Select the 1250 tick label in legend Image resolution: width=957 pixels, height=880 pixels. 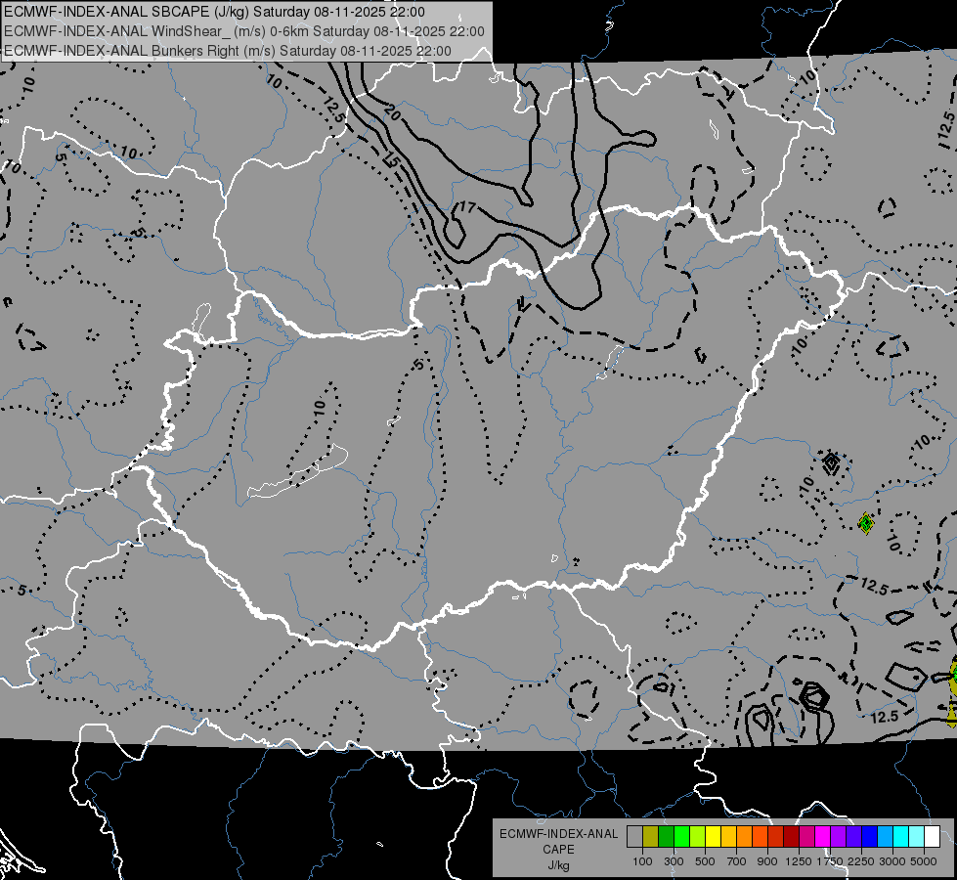click(x=799, y=861)
